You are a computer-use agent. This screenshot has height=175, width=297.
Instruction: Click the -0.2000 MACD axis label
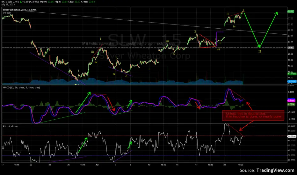291,112
